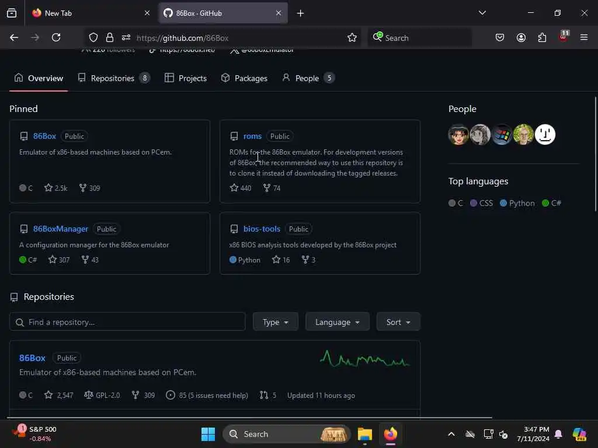The image size is (598, 448).
Task: Open the Language filter dropdown
Action: (338, 322)
